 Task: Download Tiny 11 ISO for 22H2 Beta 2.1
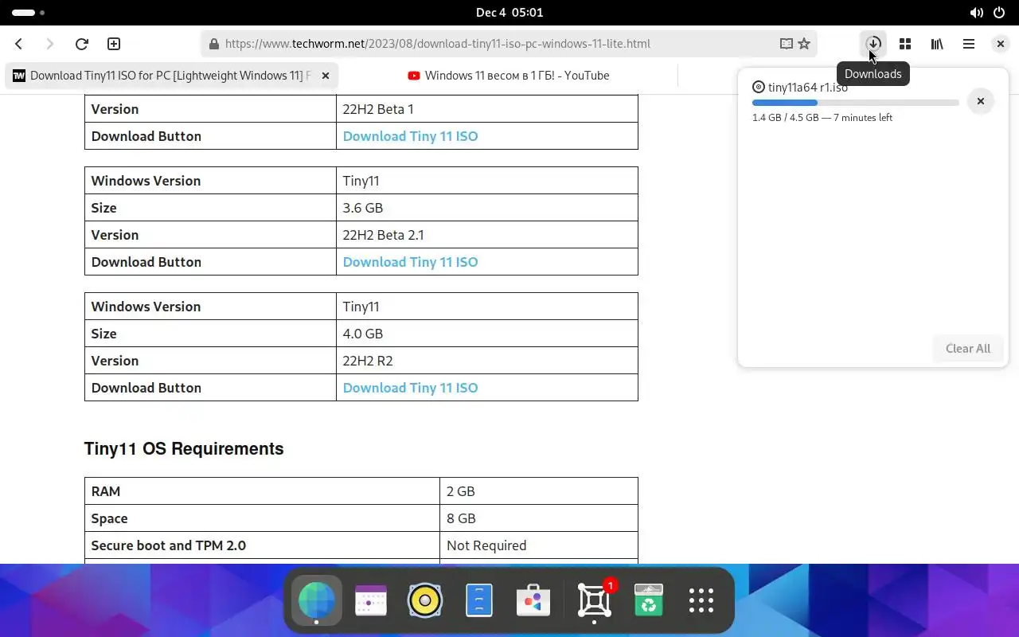point(410,262)
